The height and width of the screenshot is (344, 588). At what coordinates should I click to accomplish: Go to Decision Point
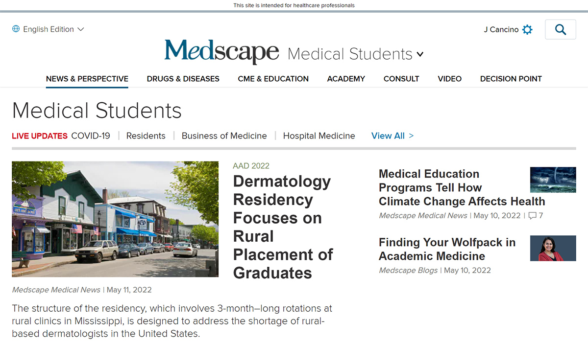click(x=511, y=78)
